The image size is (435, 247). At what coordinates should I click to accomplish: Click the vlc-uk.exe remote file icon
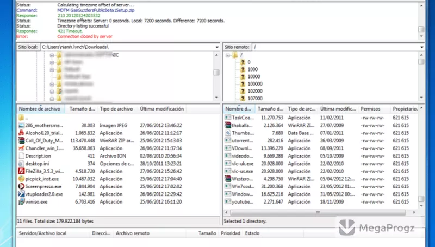click(x=228, y=164)
